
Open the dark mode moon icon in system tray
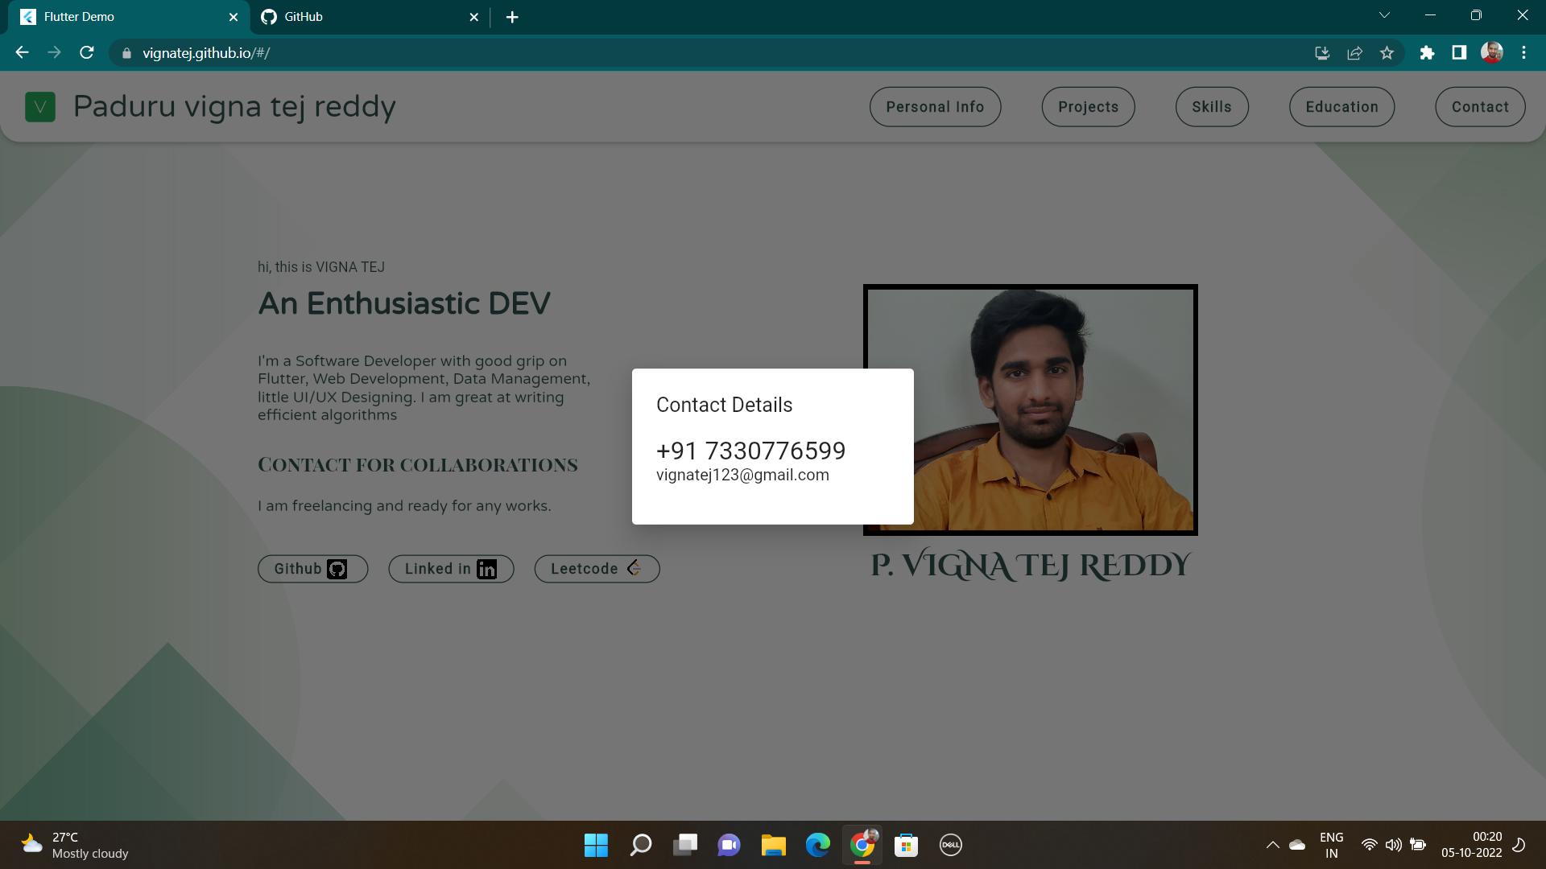click(1520, 845)
